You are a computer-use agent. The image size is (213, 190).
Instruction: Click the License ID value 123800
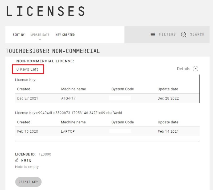tap(45, 154)
